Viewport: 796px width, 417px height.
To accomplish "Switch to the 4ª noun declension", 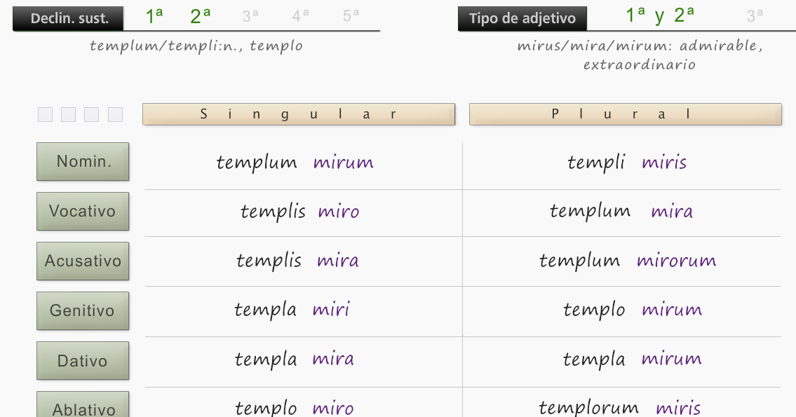I will (x=300, y=16).
